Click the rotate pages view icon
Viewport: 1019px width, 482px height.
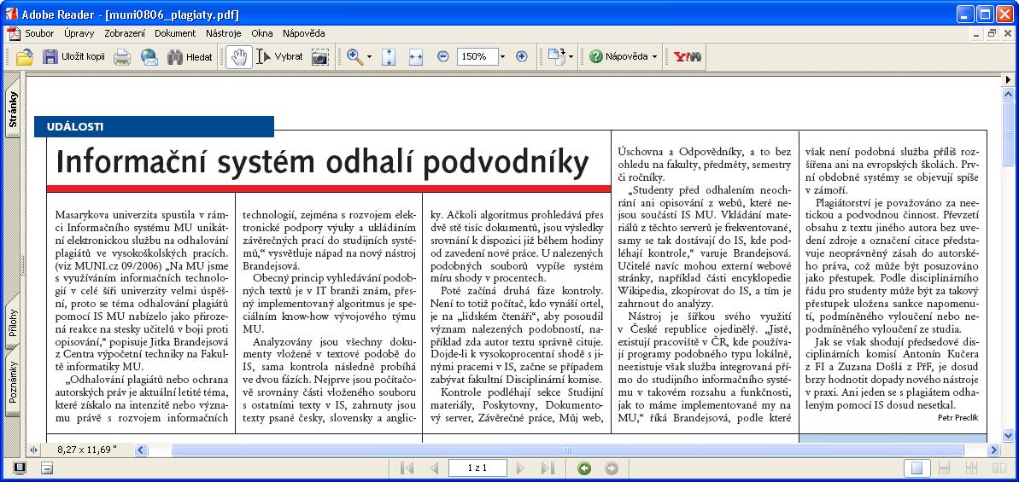557,57
